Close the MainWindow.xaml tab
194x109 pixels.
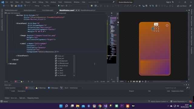click(x=79, y=10)
